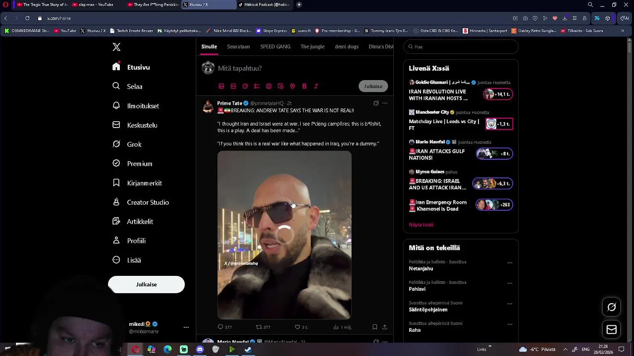The image size is (634, 356).
Task: Open options for Sääntöpohjainen trend
Action: pyautogui.click(x=510, y=304)
